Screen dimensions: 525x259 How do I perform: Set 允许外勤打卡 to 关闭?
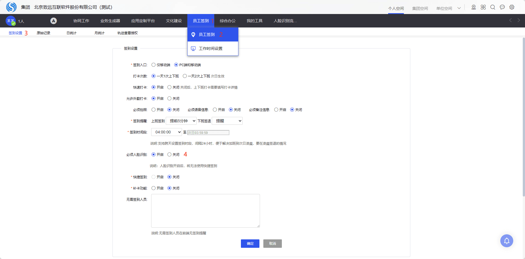coord(169,98)
